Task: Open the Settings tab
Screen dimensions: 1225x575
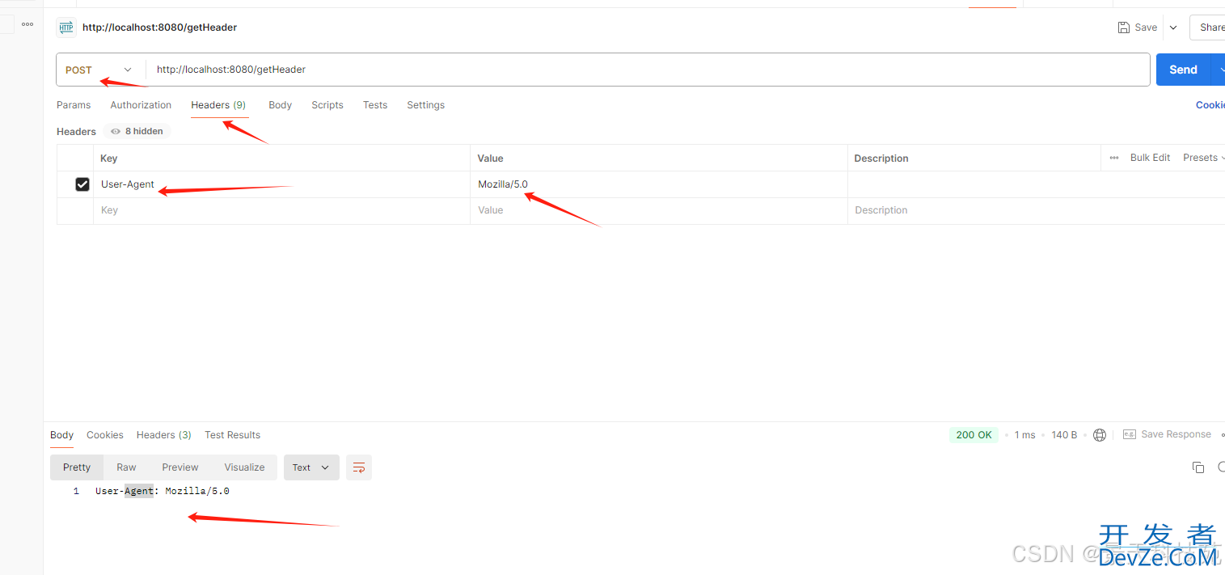Action: pyautogui.click(x=426, y=105)
